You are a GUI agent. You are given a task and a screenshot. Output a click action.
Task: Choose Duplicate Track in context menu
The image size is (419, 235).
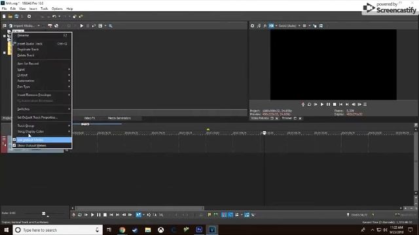[x=42, y=50]
